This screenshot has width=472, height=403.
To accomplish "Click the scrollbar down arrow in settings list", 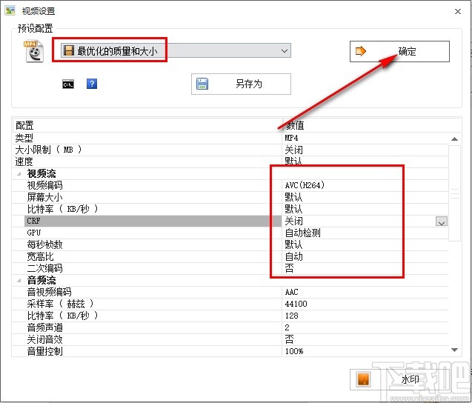I will coord(454,350).
